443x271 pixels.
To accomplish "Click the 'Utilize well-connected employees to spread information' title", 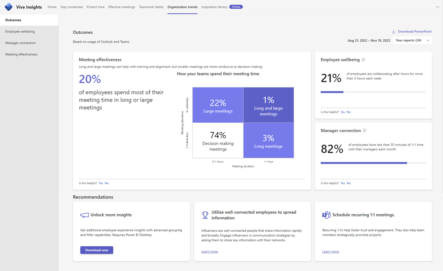I will (x=254, y=215).
